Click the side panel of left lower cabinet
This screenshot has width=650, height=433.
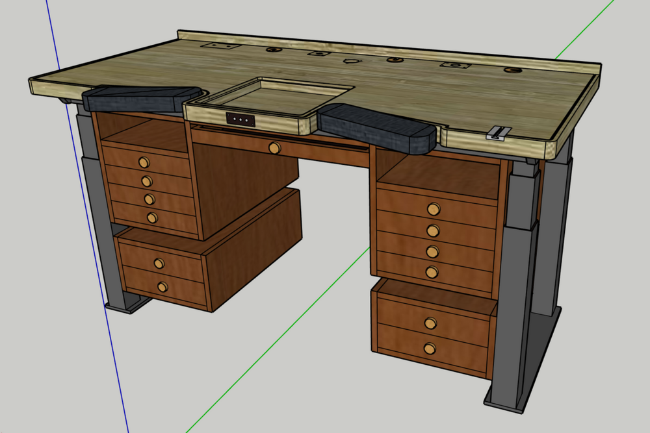tap(253, 247)
